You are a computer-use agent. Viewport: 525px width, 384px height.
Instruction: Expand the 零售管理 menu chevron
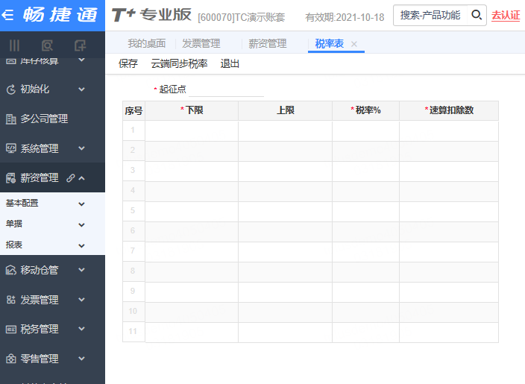pyautogui.click(x=81, y=359)
